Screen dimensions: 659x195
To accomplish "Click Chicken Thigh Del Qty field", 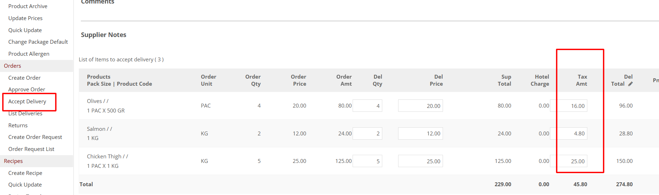I will pos(367,161).
